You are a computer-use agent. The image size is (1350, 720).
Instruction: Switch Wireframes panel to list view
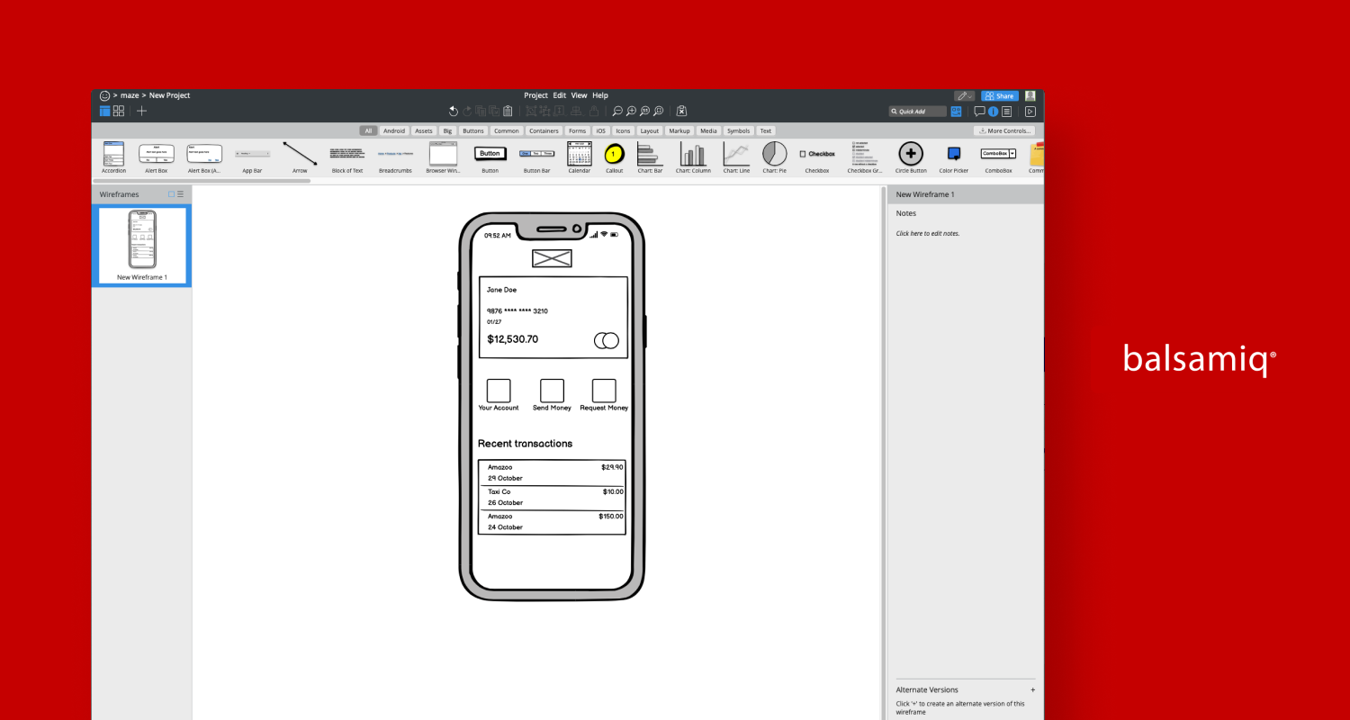click(180, 194)
